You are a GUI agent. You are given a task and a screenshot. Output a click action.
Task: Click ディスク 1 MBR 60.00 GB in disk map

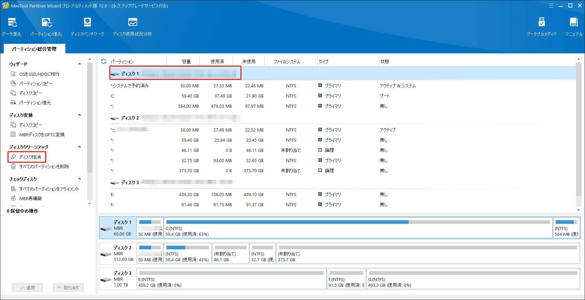point(118,228)
